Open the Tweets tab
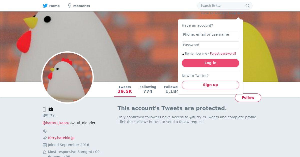 tap(125, 89)
